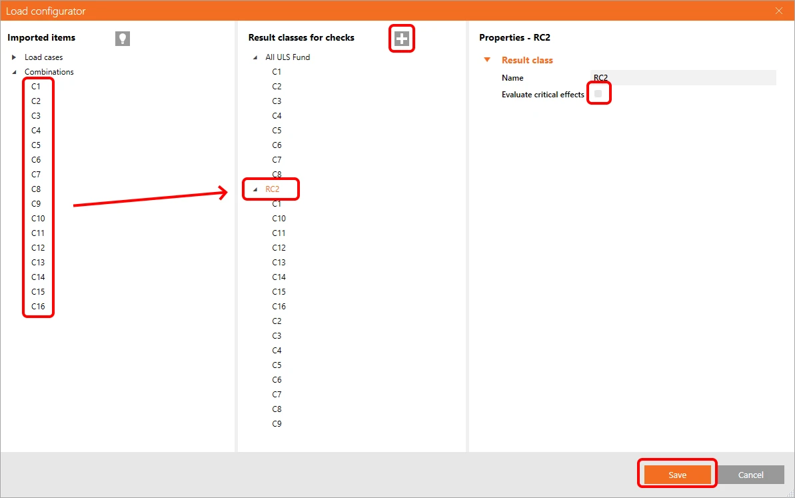Add a new result class with plus icon
The height and width of the screenshot is (498, 795).
point(402,39)
